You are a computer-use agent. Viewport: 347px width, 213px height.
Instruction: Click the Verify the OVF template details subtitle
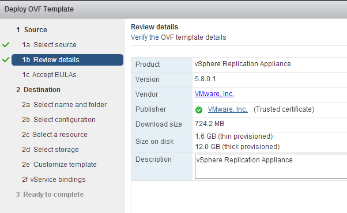pos(178,37)
